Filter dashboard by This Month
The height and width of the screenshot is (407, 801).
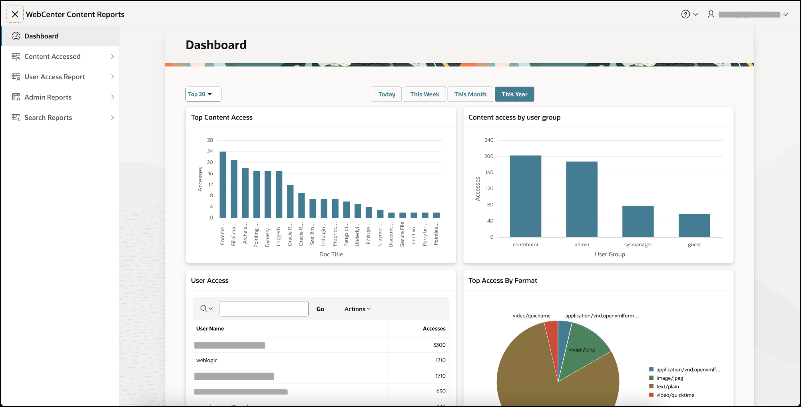470,94
